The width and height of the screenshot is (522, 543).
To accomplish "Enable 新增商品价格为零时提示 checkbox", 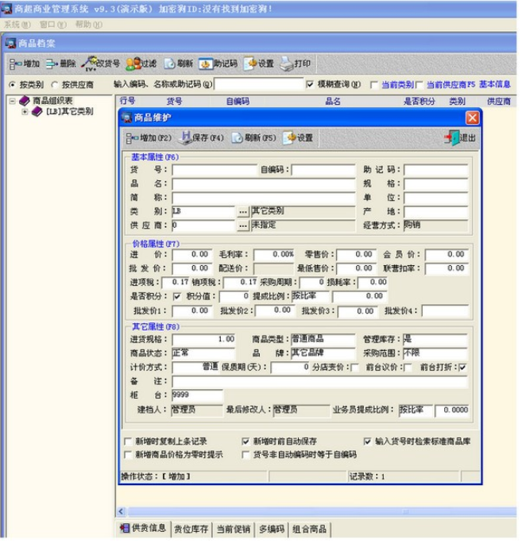I will coord(128,455).
